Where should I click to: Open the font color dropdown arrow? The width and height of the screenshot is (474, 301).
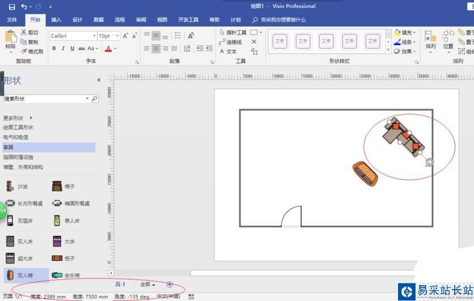click(x=115, y=49)
